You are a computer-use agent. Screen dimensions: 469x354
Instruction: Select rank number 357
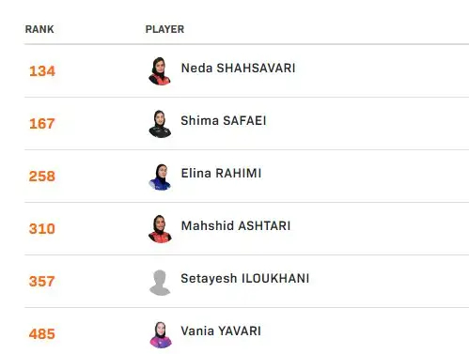(x=42, y=282)
